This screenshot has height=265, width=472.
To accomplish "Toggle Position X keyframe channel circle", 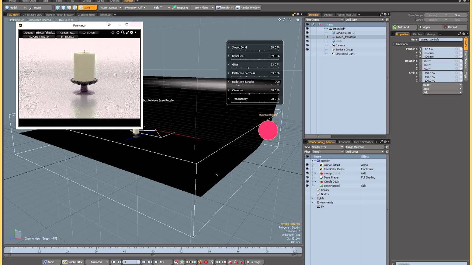I will point(420,49).
